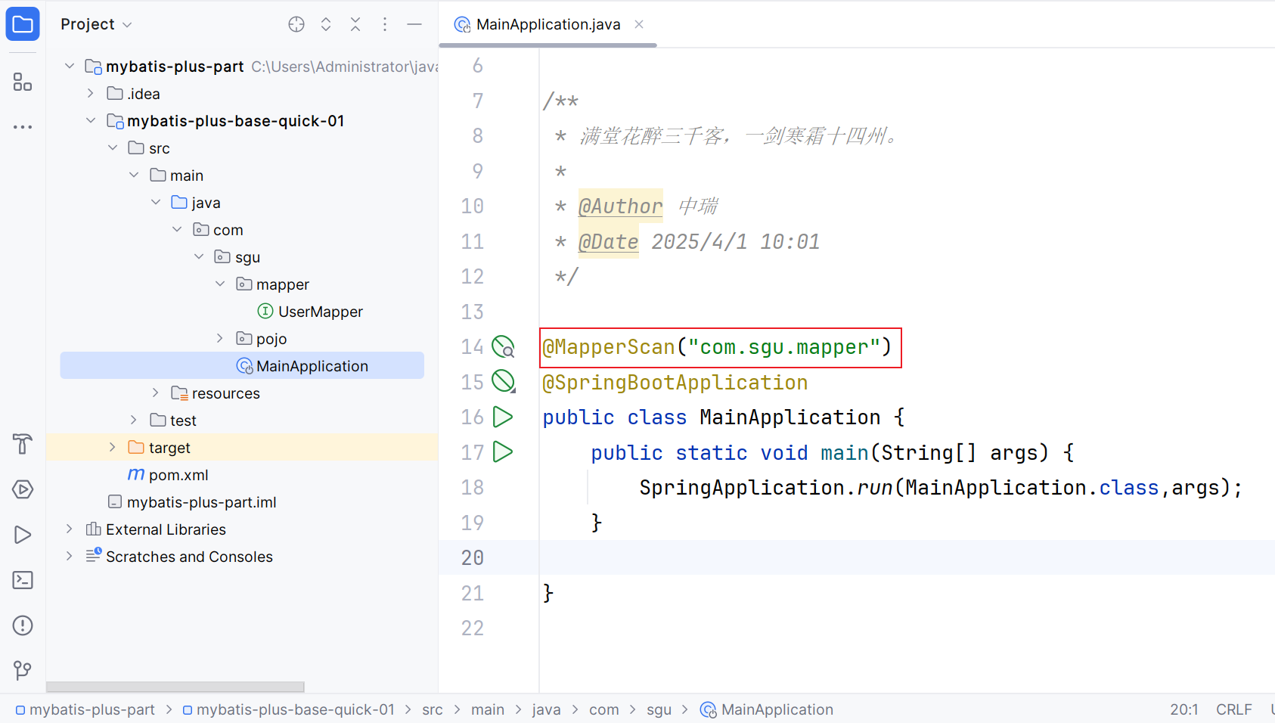
Task: Expand the External Libraries node
Action: tap(70, 529)
